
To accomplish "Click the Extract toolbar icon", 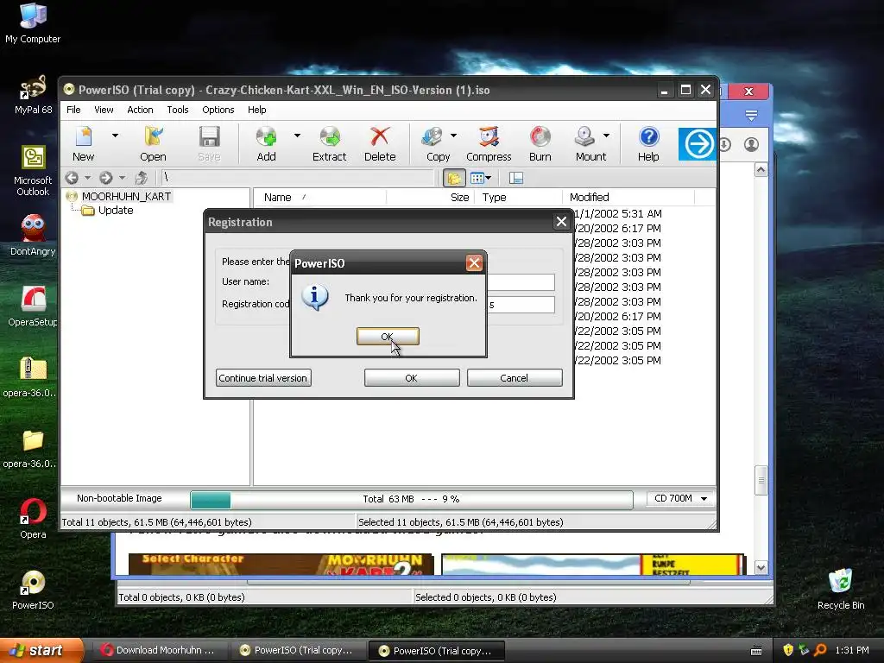I will point(329,144).
